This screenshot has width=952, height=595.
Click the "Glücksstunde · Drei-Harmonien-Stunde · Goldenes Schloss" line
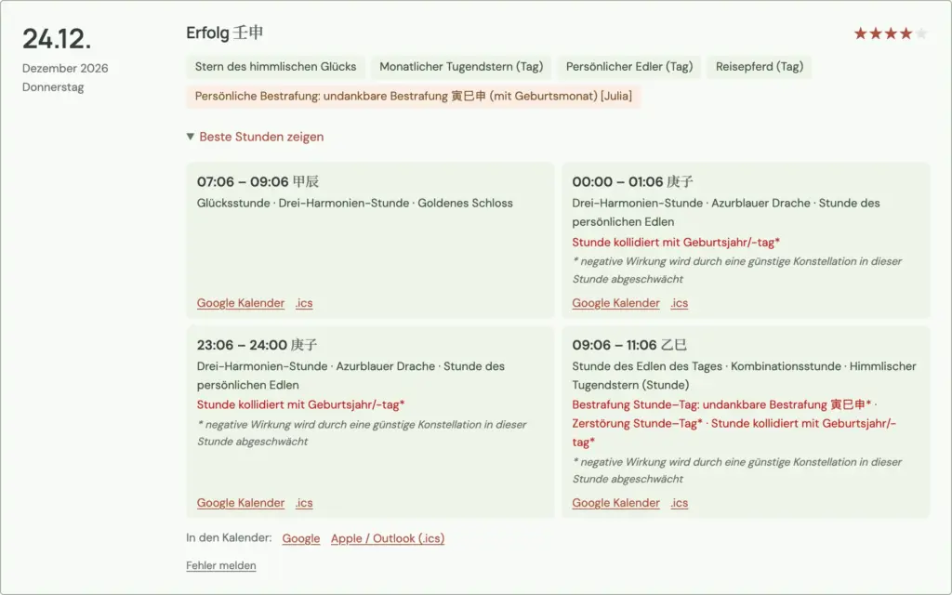coord(354,203)
